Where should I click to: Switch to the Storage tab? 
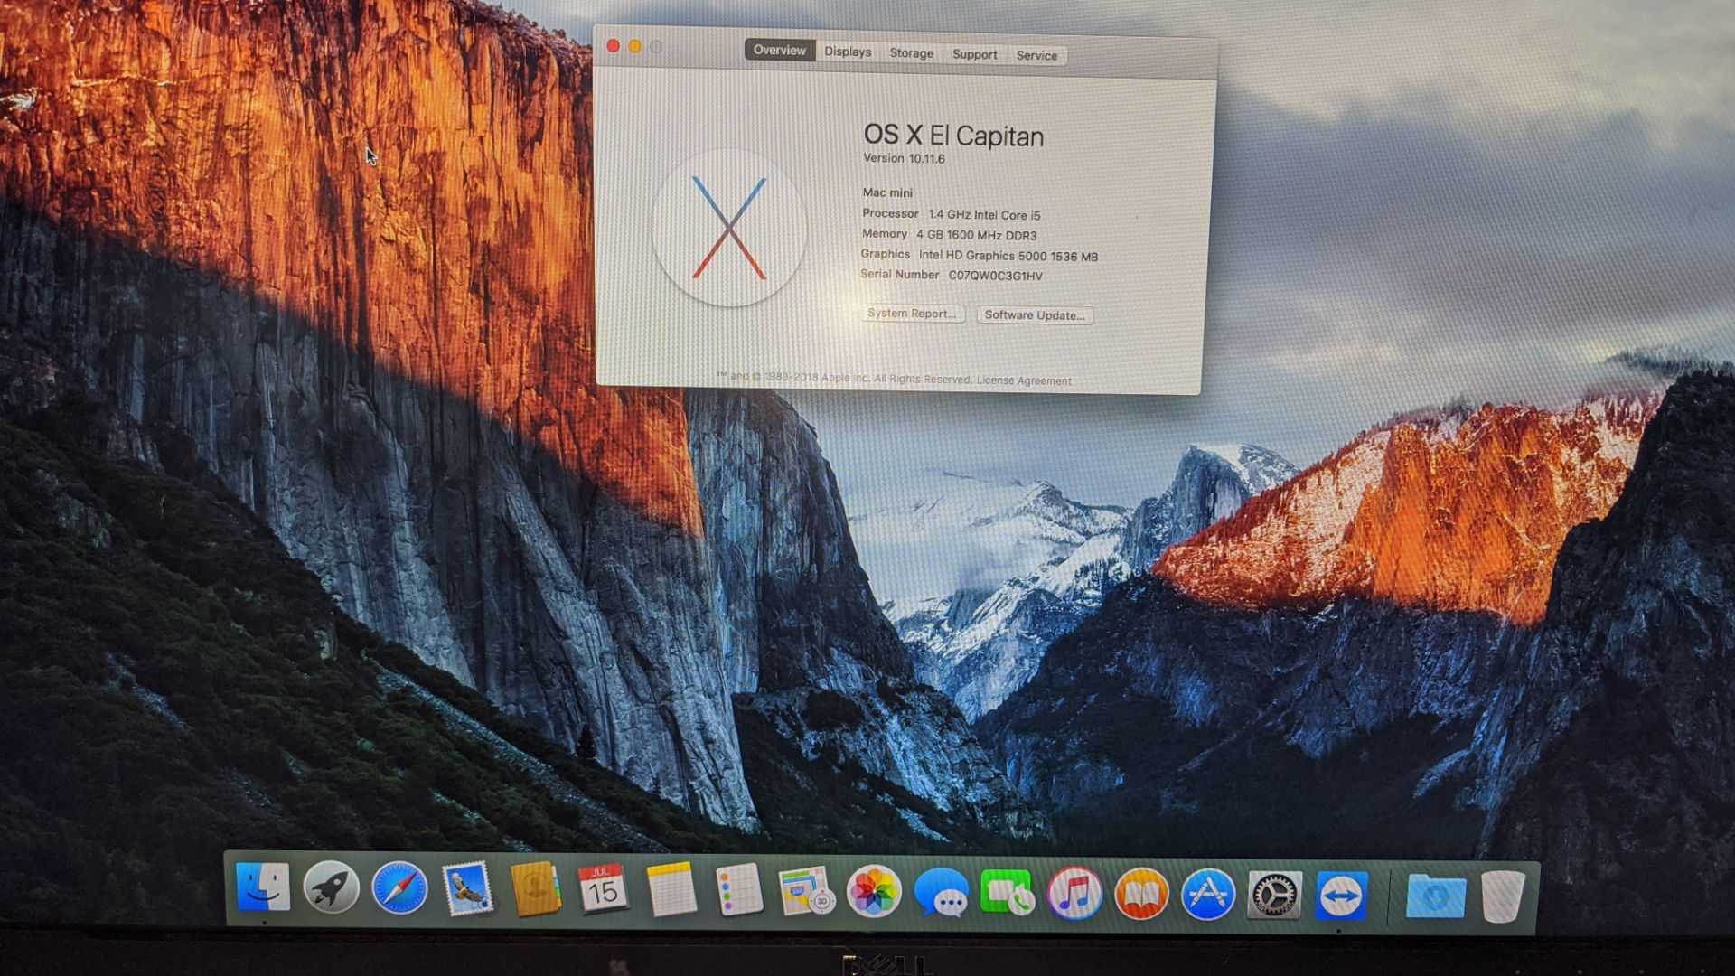click(x=910, y=55)
